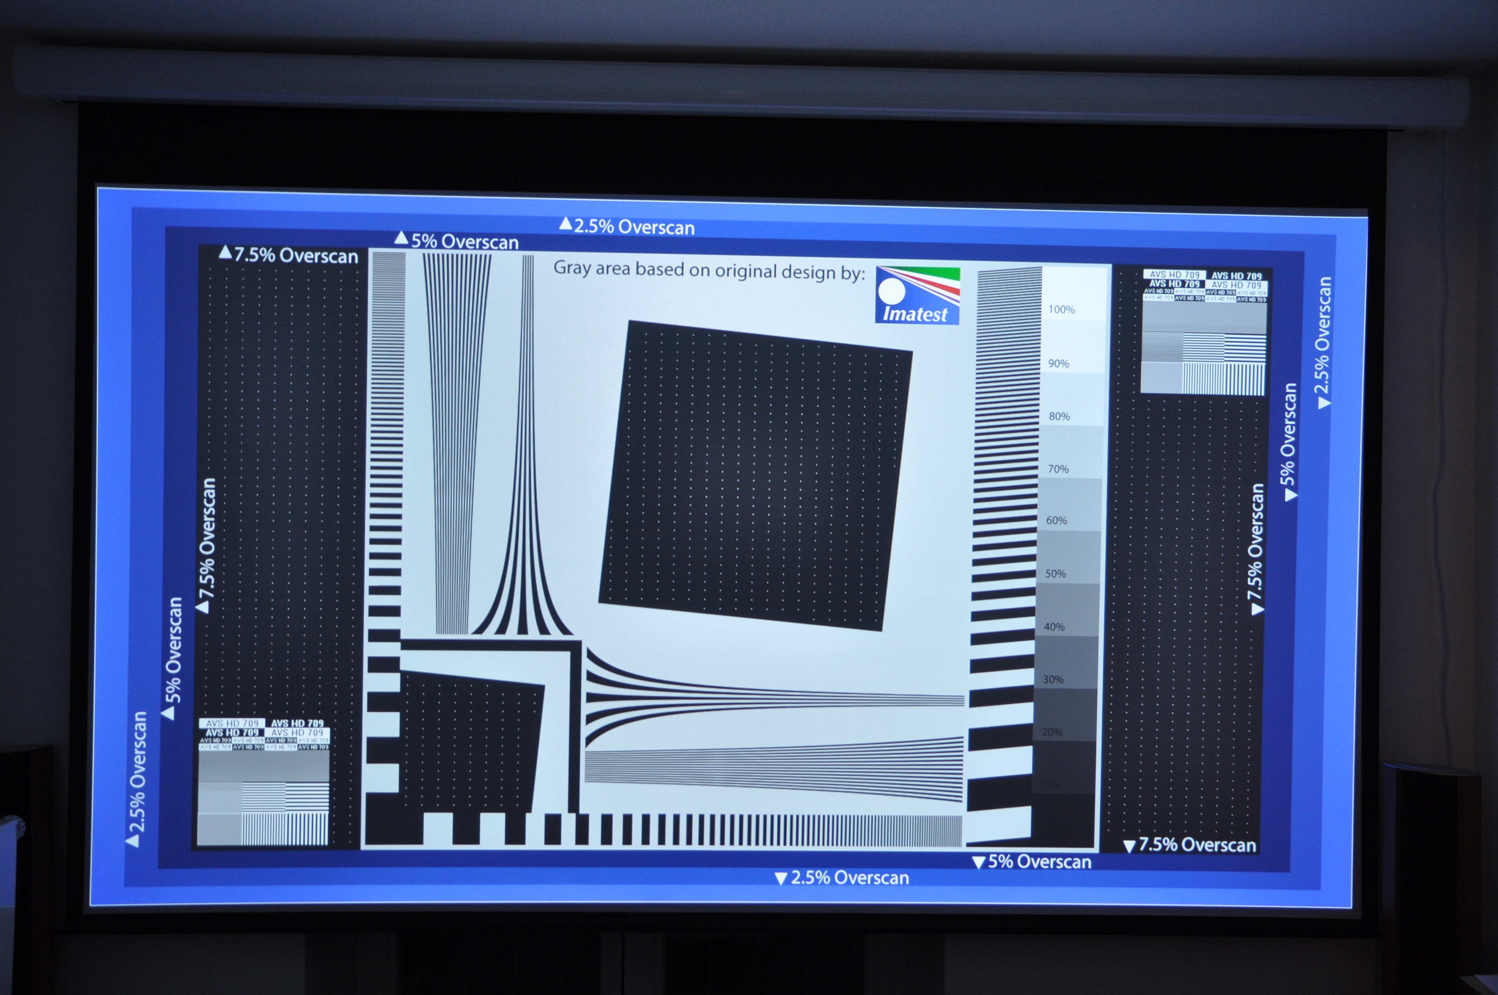Click vertical '7.5% Overscan' label on left edge

tap(206, 546)
